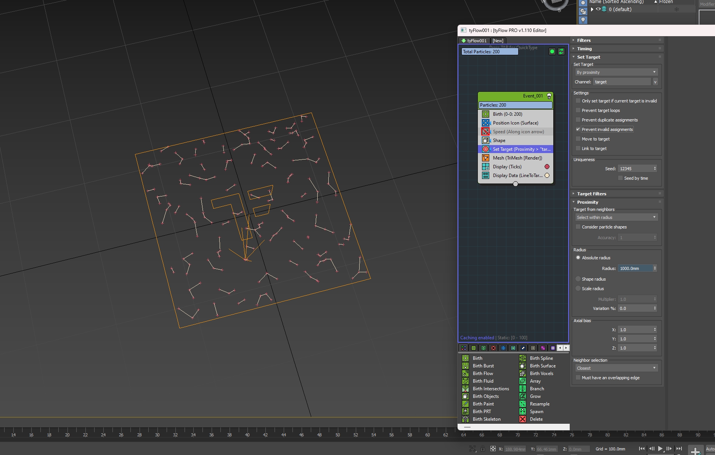Open the Set Target 'By proximity' dropdown
The height and width of the screenshot is (455, 715).
616,72
